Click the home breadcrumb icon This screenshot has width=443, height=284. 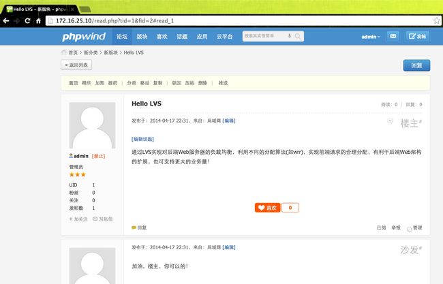63,52
